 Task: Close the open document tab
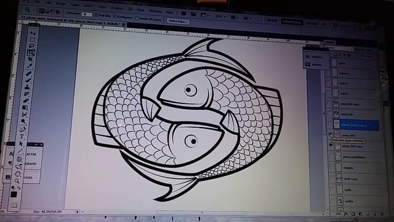124,25
